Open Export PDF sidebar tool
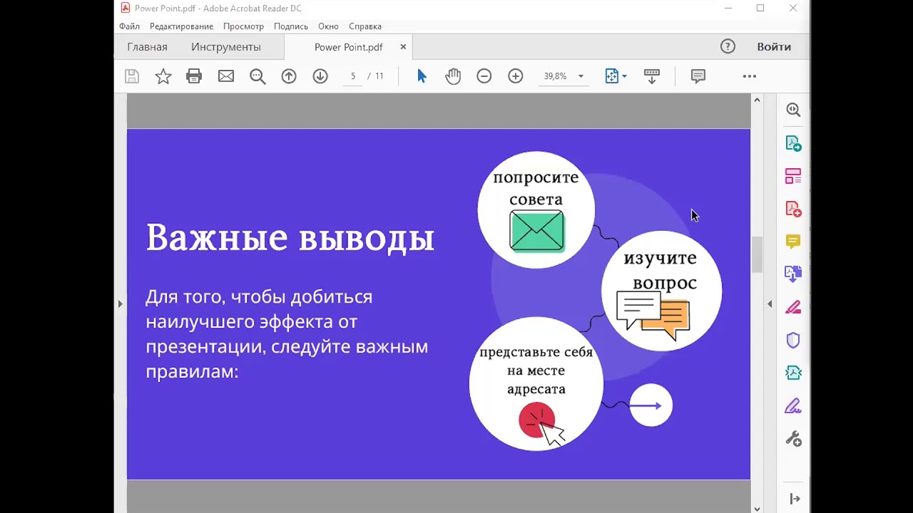The image size is (913, 513). point(793,143)
